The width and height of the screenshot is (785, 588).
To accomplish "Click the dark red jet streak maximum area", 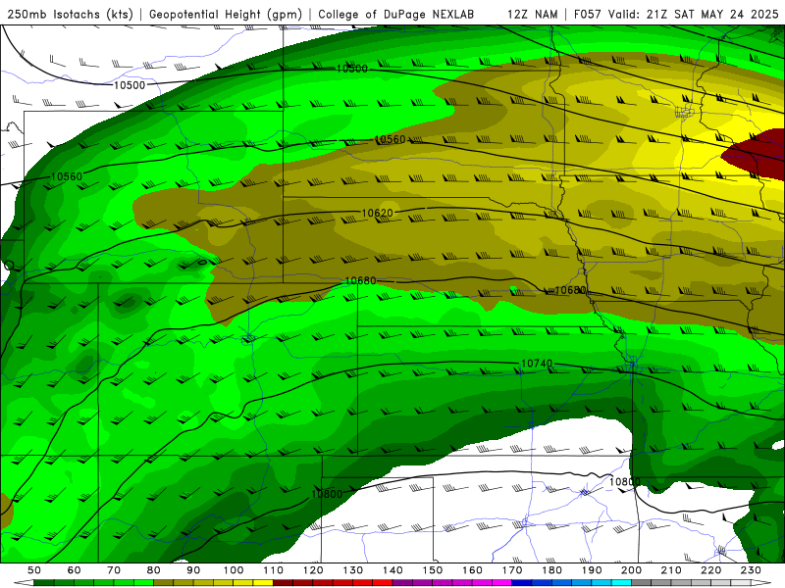I will pos(757,153).
